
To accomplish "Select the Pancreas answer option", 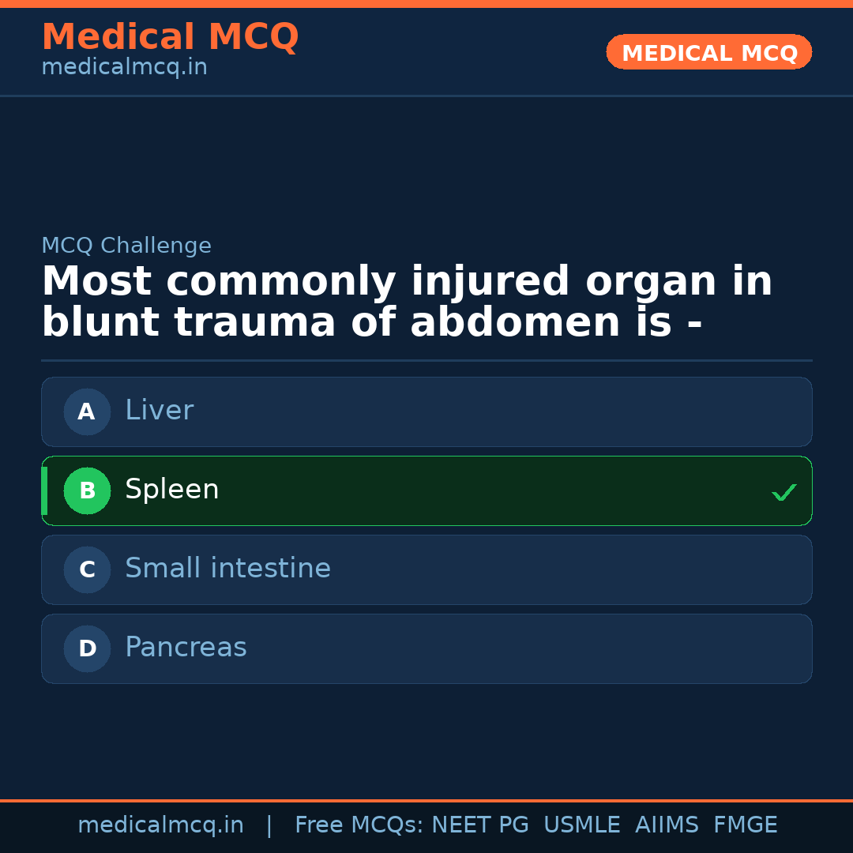I will [426, 648].
